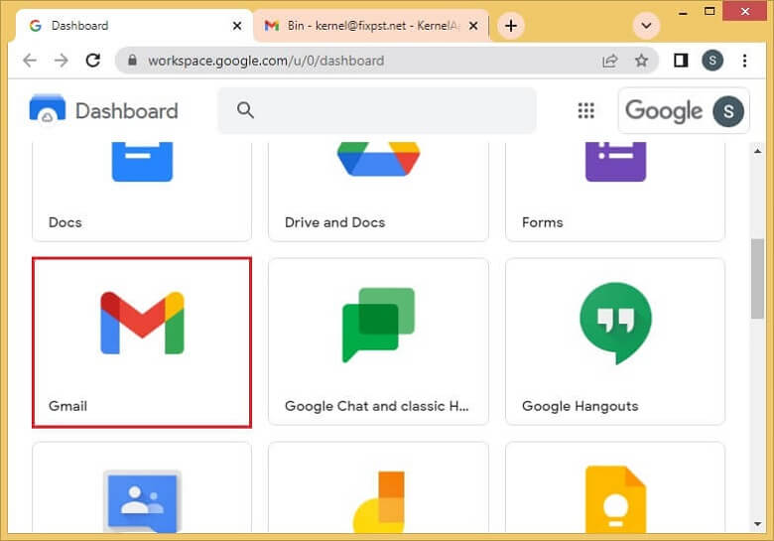Open the yellow-orange Jamboard-style app card
This screenshot has width=774, height=541.
379,487
